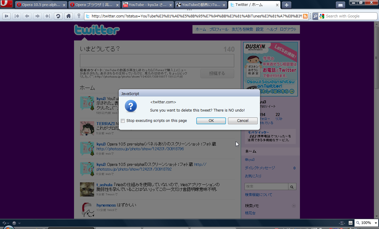The height and width of the screenshot is (229, 379).
Task: Open TERRAZI user profile link
Action: 105,124
